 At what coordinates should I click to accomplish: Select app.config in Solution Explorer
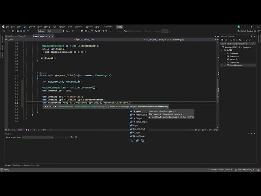[x=234, y=59]
